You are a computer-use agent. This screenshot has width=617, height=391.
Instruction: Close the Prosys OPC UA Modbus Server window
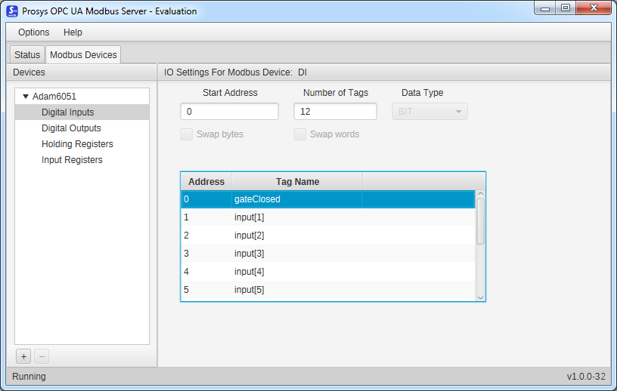(594, 8)
